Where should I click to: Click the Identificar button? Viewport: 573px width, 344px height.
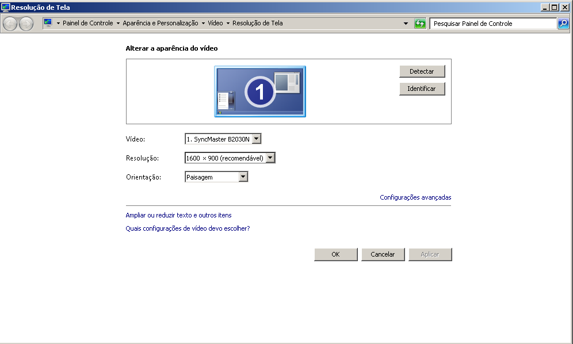pos(422,89)
